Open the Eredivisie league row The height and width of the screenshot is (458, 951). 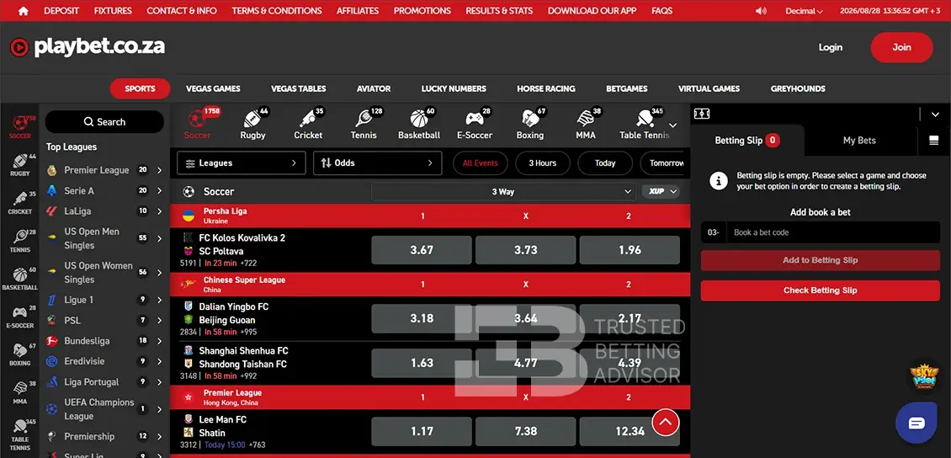[x=105, y=361]
